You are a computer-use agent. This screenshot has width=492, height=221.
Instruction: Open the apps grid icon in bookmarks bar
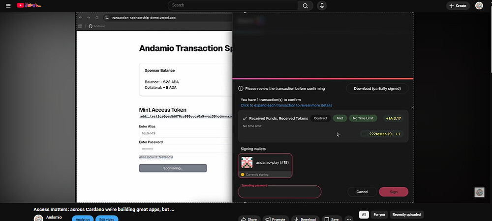pyautogui.click(x=80, y=26)
